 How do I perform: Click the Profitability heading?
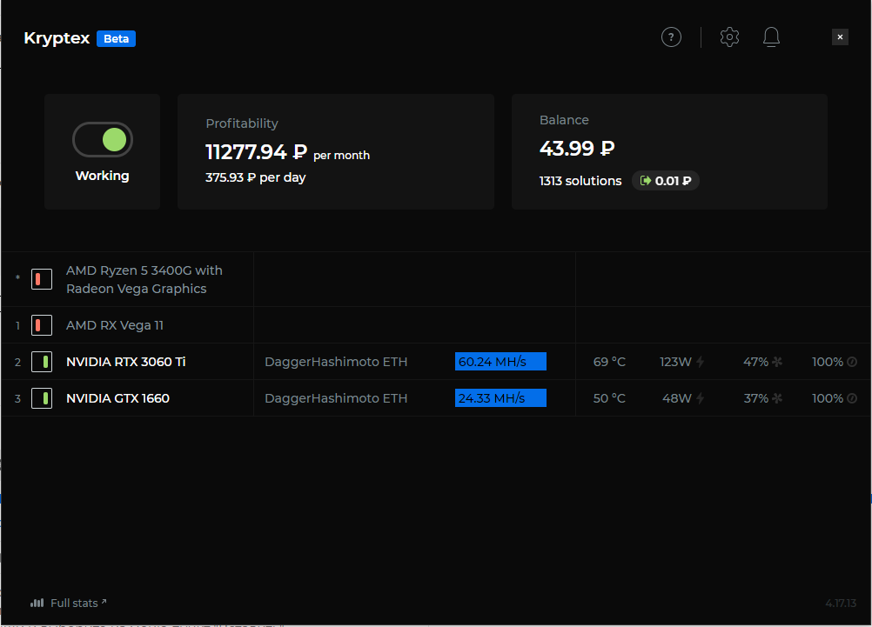(x=242, y=123)
